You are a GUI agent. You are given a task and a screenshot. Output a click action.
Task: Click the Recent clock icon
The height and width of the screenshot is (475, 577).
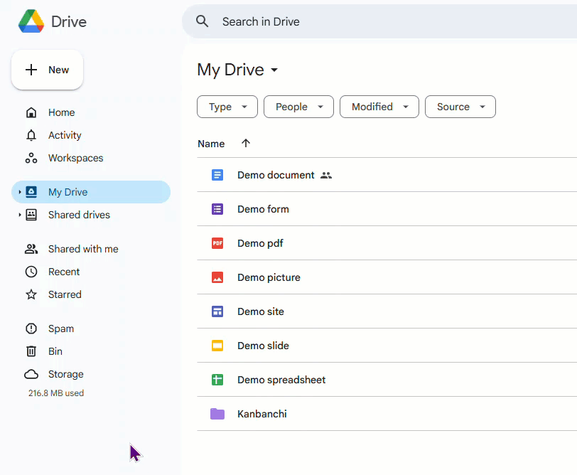coord(31,272)
